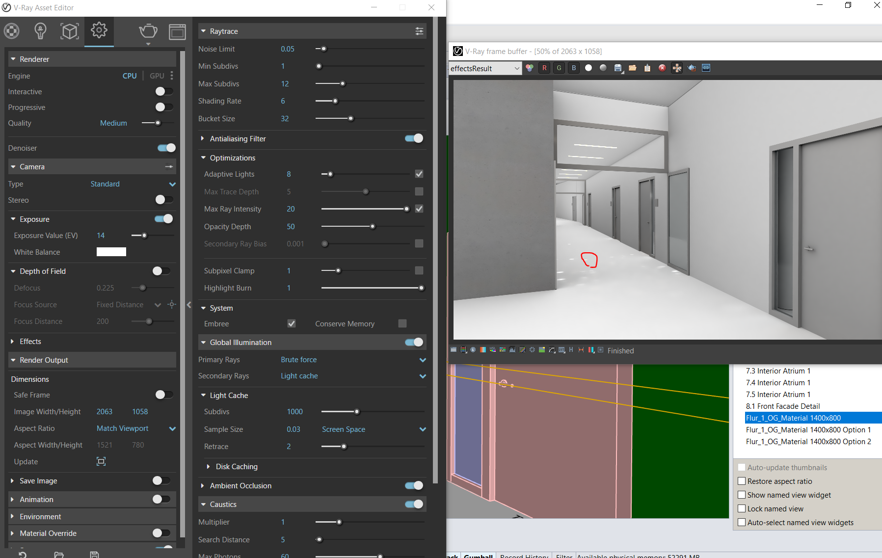Click the Image Width 2063 field

coord(105,412)
